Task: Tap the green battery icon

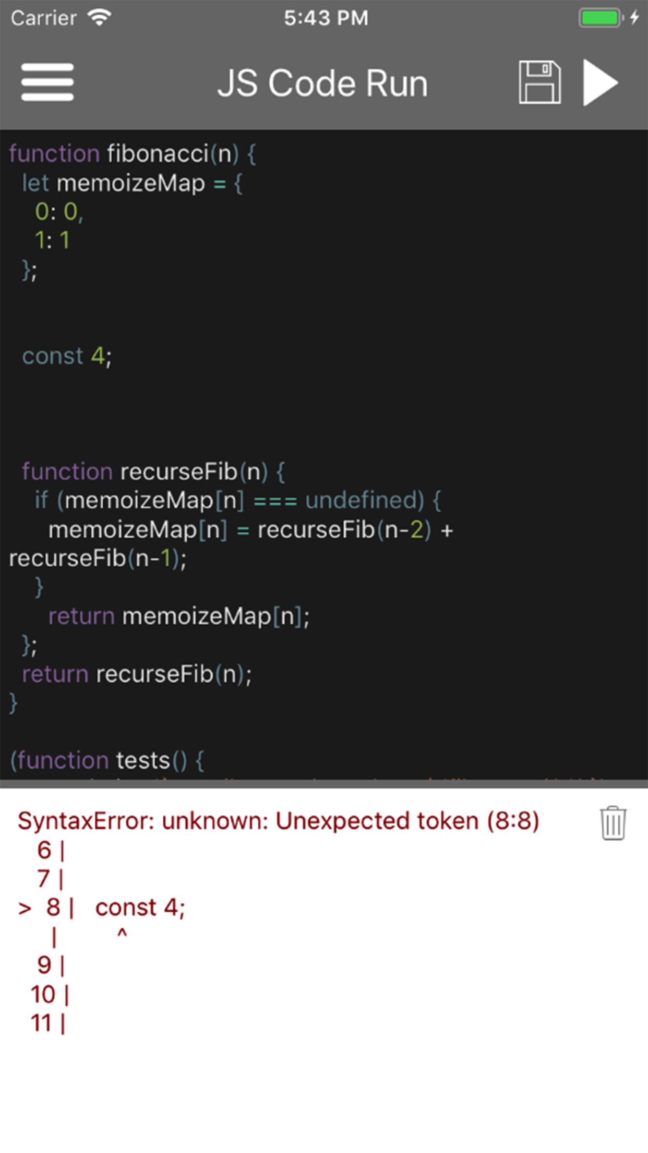Action: point(600,18)
